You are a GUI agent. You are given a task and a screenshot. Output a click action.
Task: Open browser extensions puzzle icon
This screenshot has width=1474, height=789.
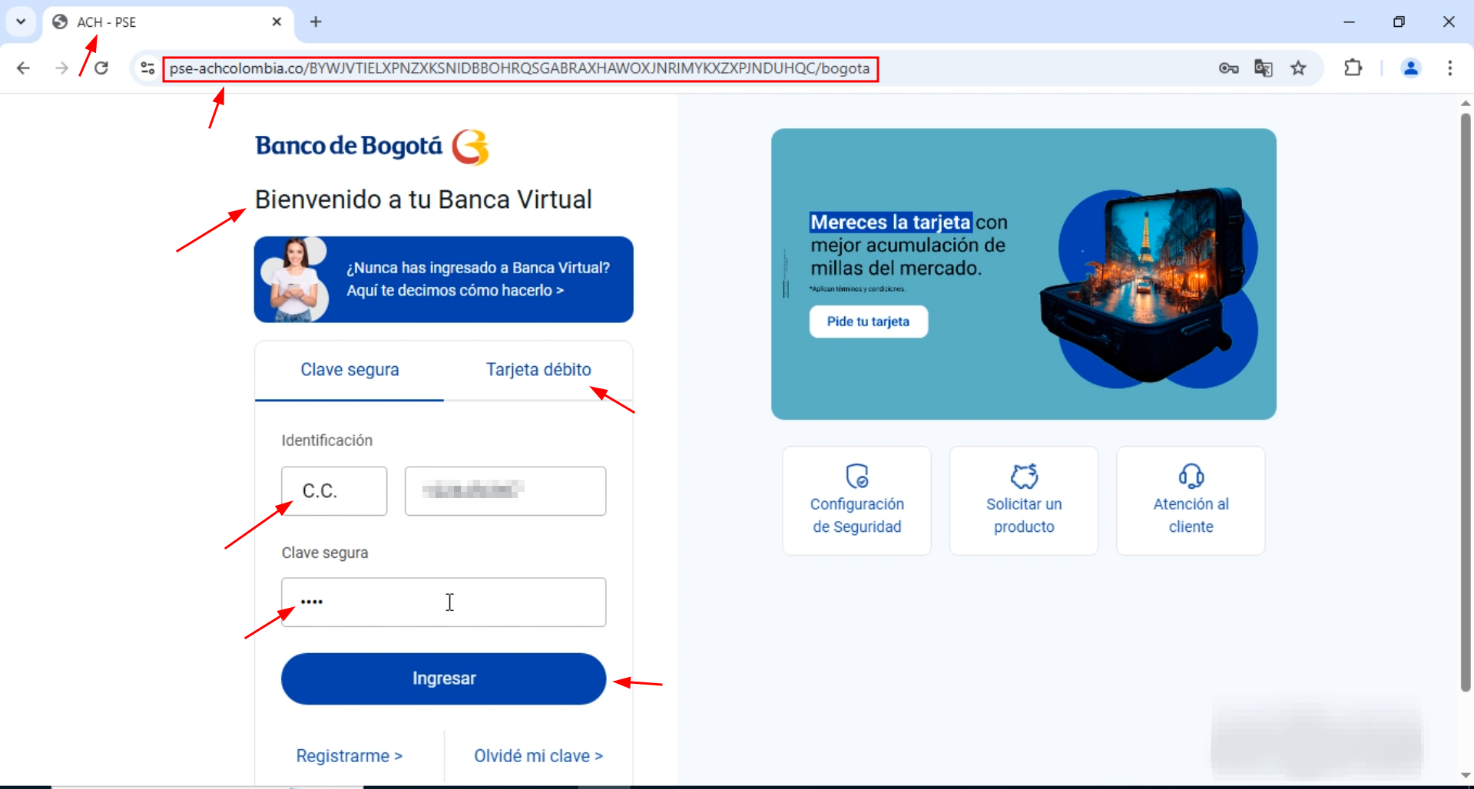tap(1353, 68)
